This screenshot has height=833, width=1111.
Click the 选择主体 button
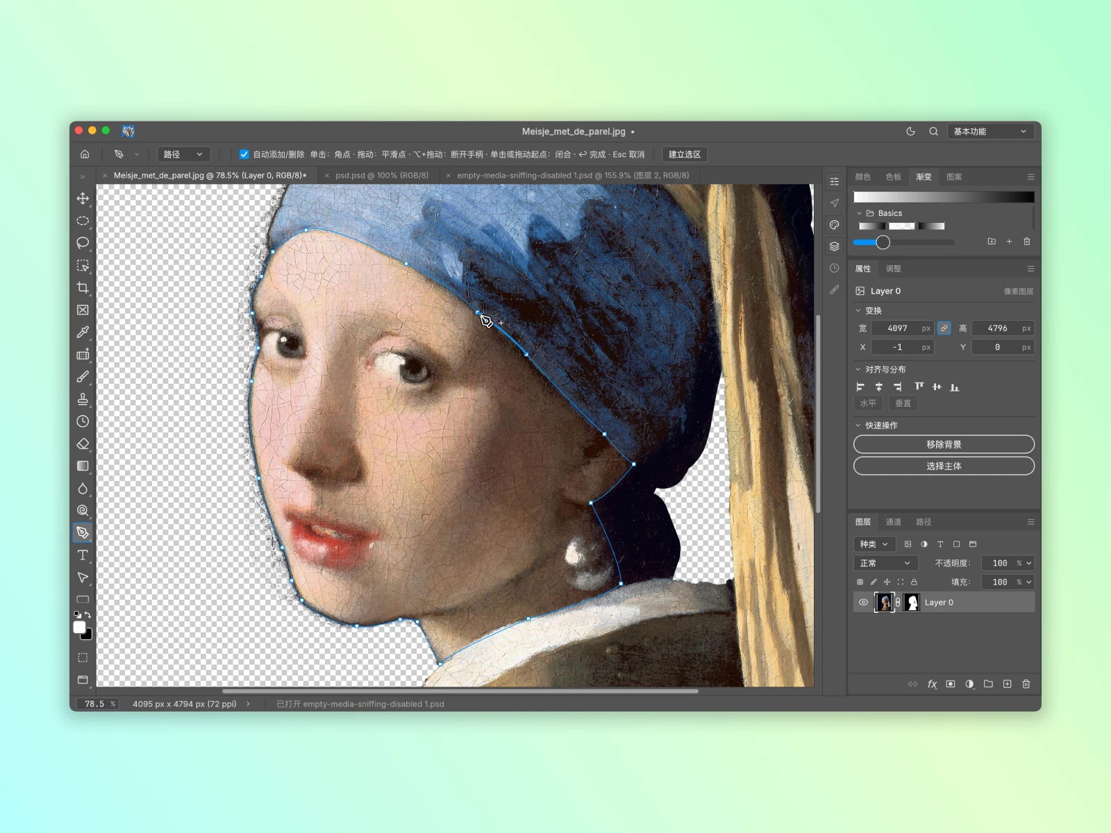point(944,466)
